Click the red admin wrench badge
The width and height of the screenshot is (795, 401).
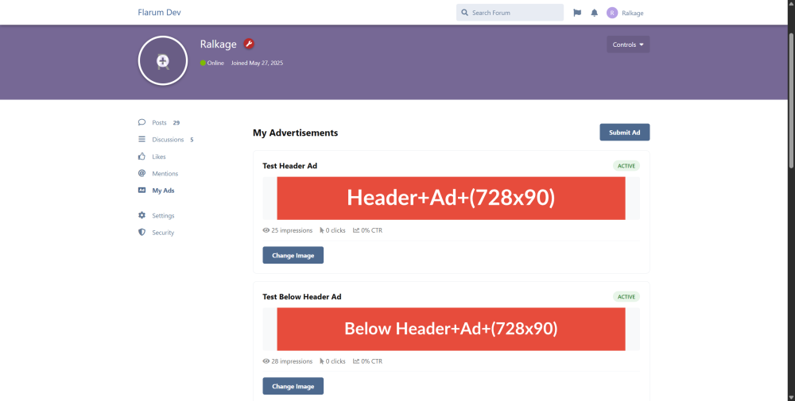click(x=248, y=44)
